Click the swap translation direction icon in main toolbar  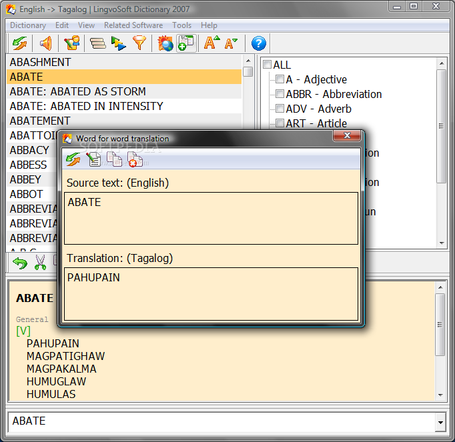20,43
